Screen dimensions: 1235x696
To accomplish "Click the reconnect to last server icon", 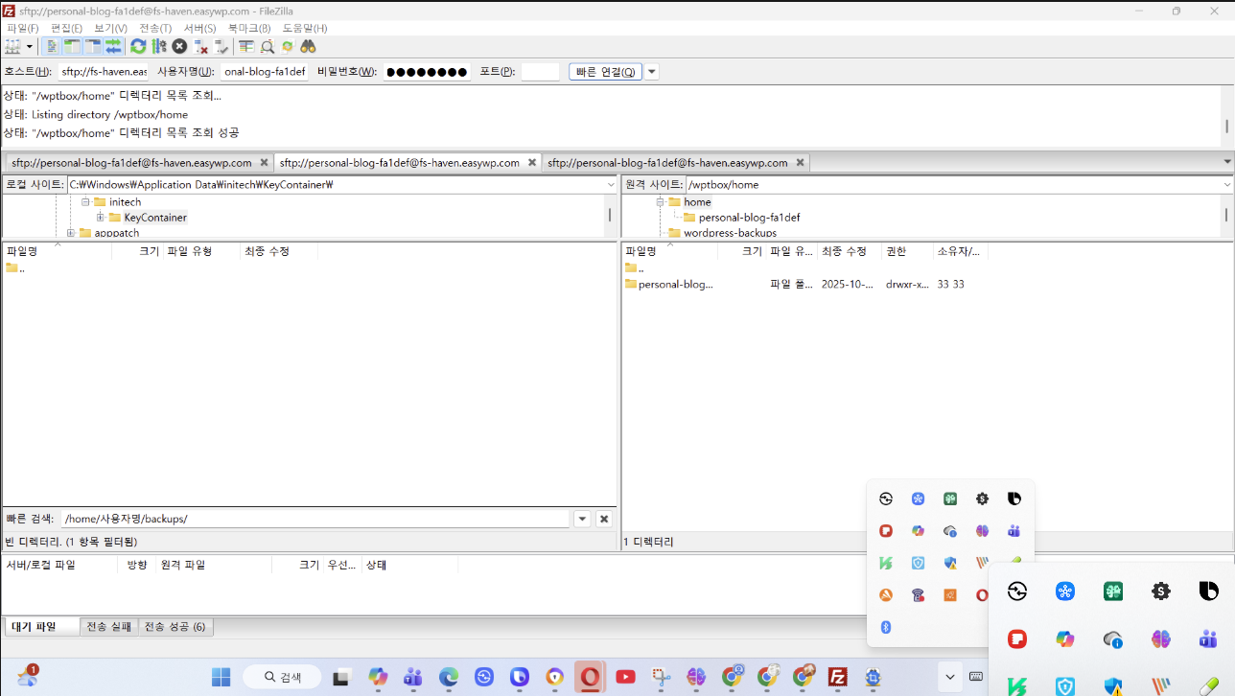I will (x=221, y=46).
